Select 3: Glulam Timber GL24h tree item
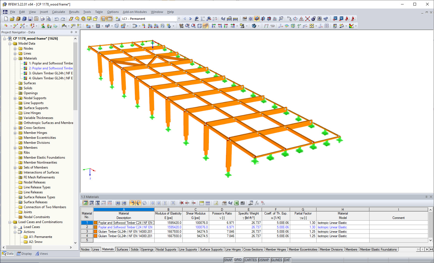This screenshot has height=263, width=434. [x=51, y=73]
